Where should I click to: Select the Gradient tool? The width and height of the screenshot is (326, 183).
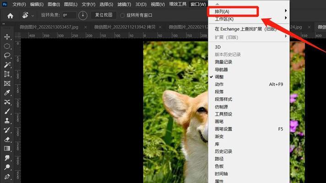7,149
